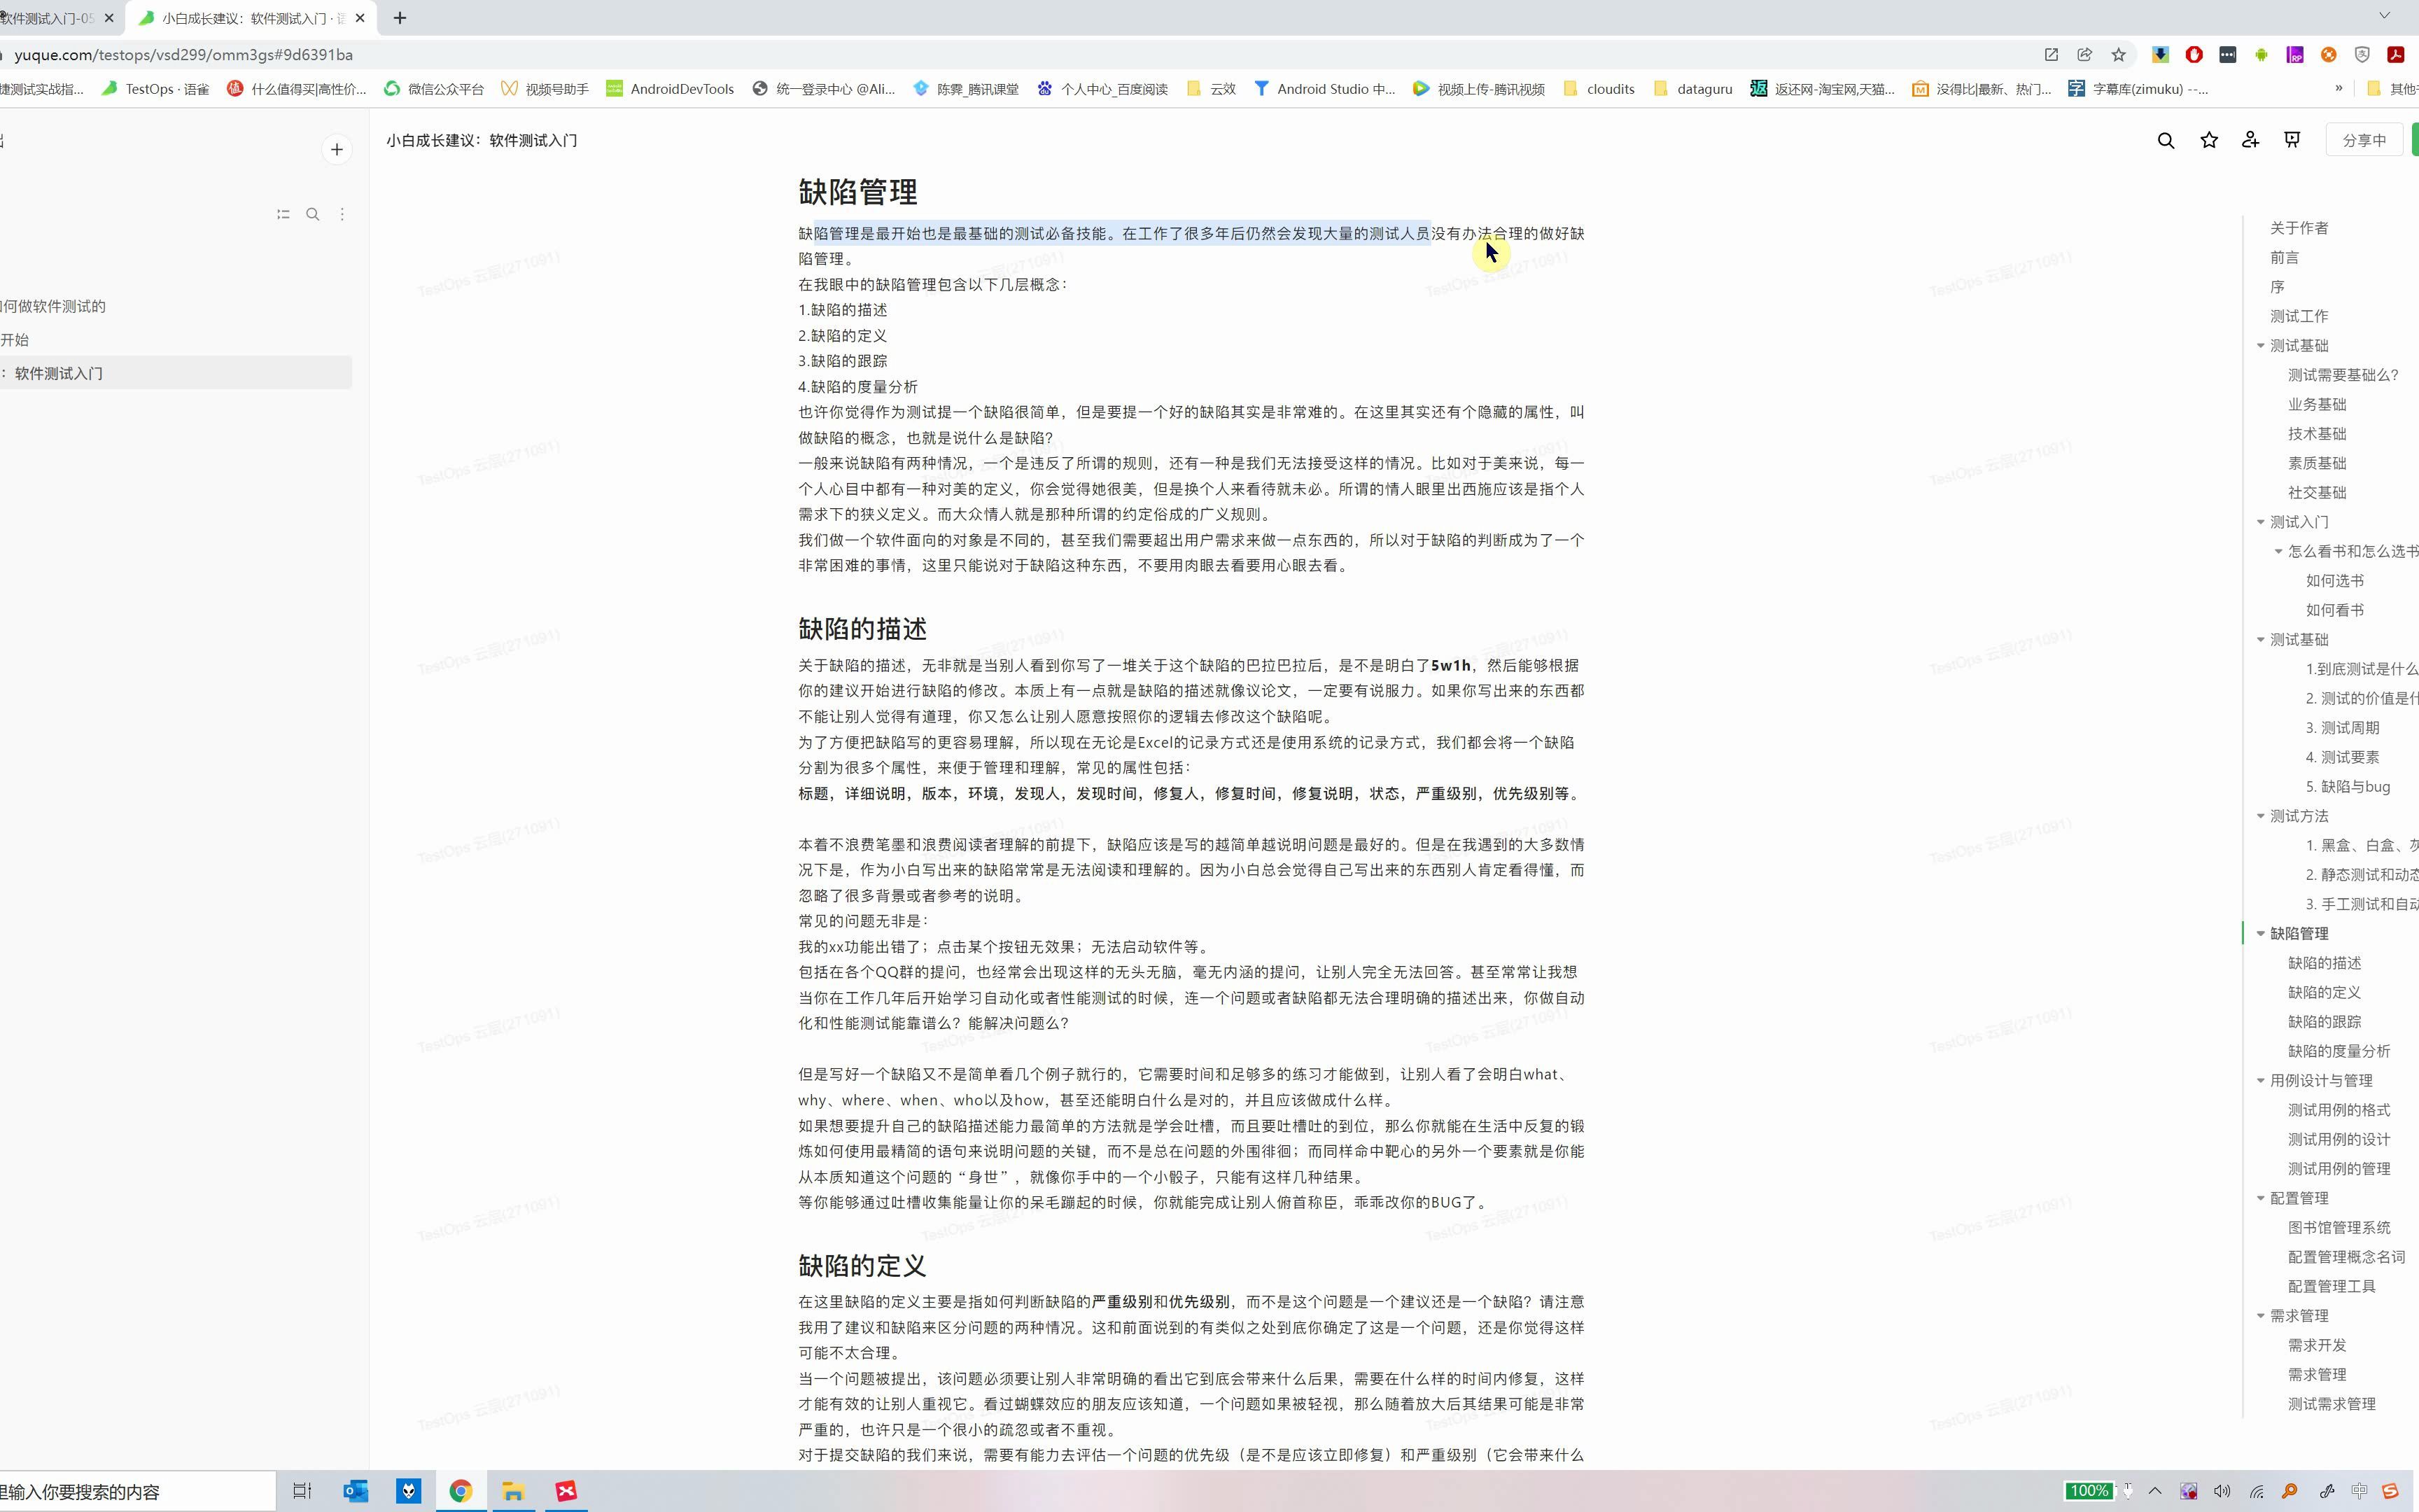
Task: Toggle the bookmark star in the address bar
Action: (x=2118, y=55)
